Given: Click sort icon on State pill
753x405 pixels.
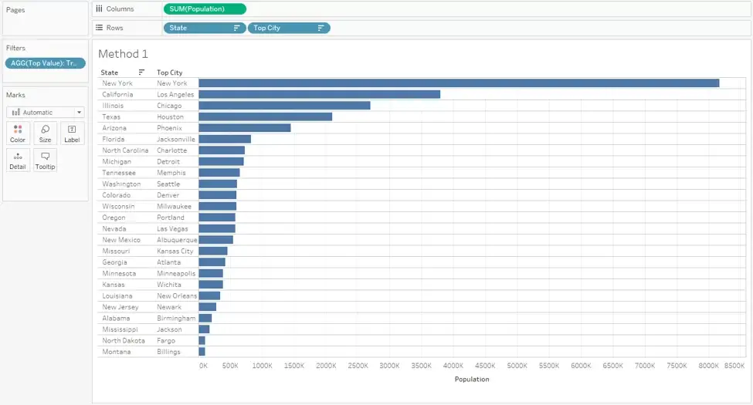Looking at the screenshot, I should coord(236,28).
